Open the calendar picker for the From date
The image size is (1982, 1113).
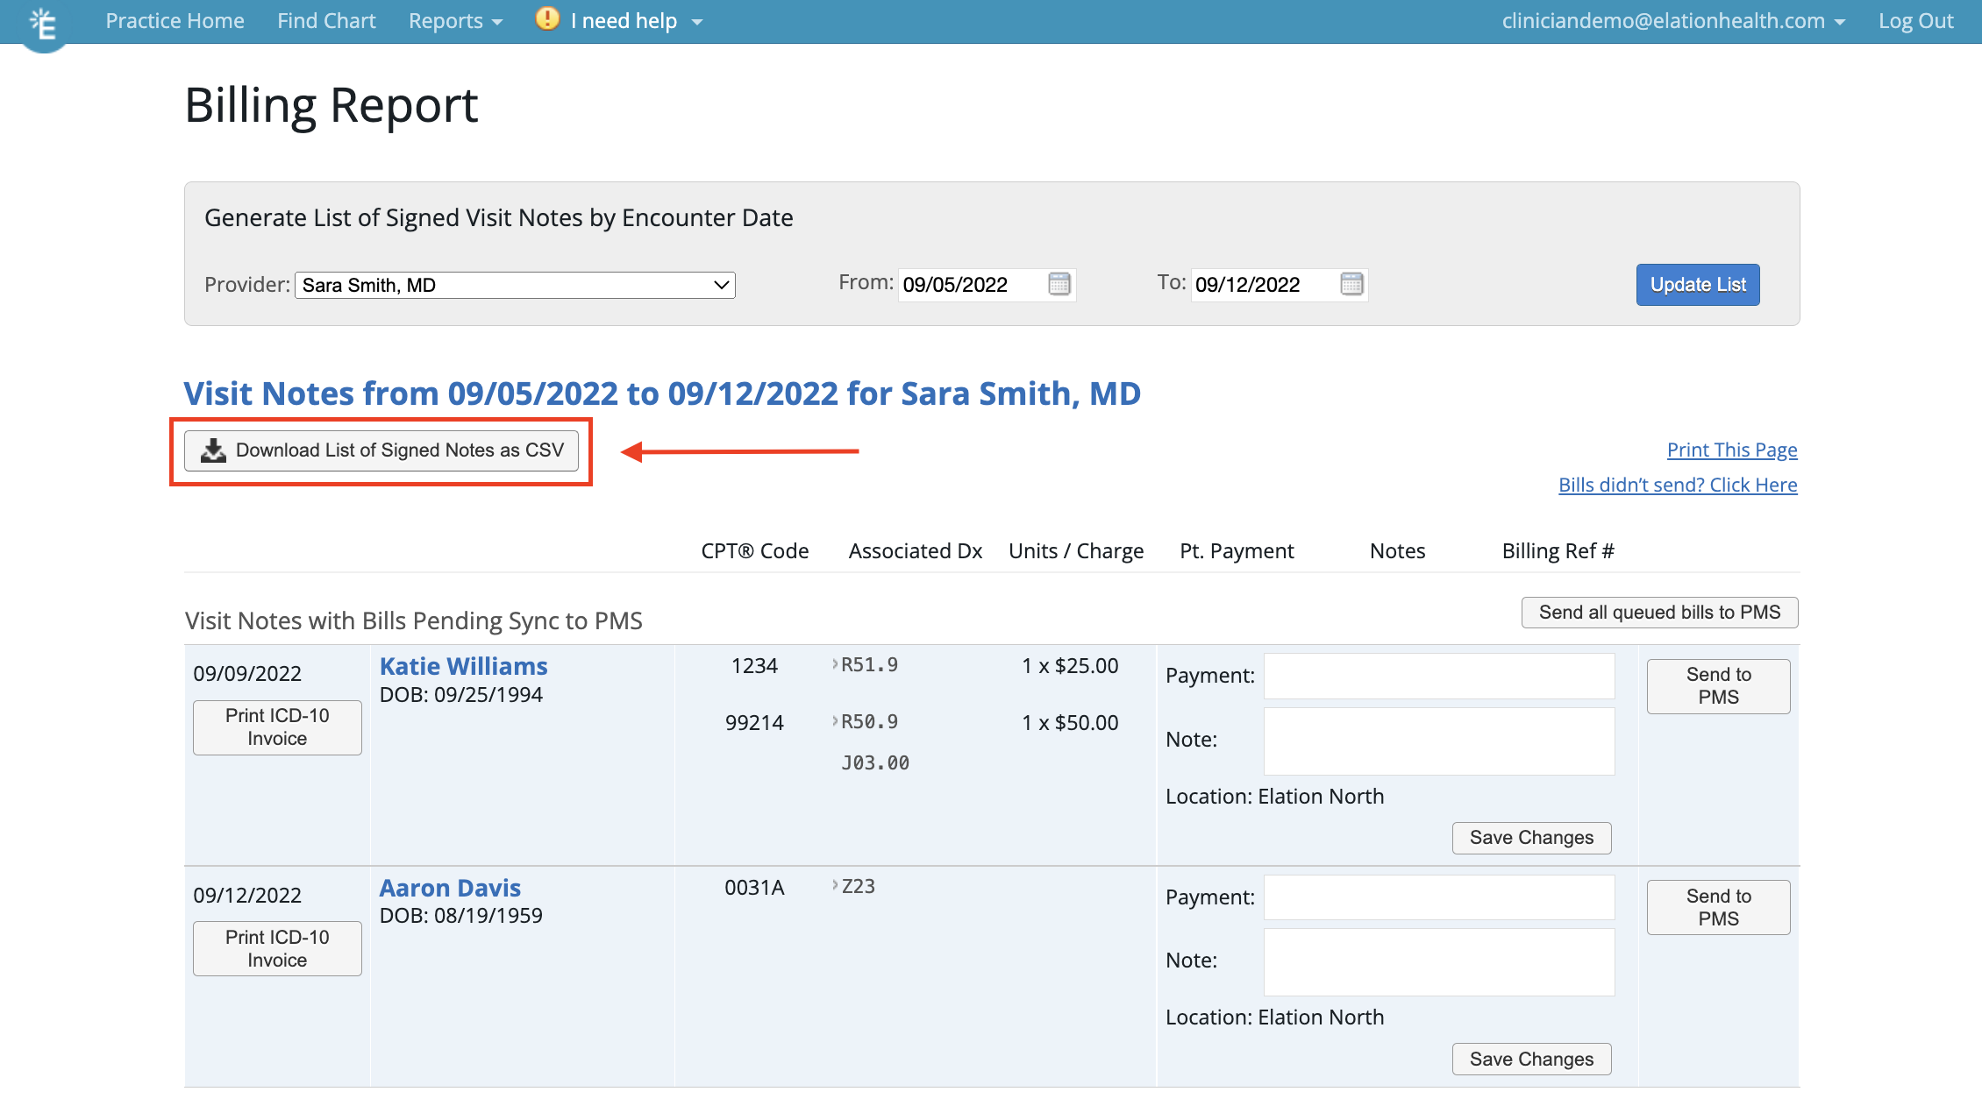tap(1059, 284)
